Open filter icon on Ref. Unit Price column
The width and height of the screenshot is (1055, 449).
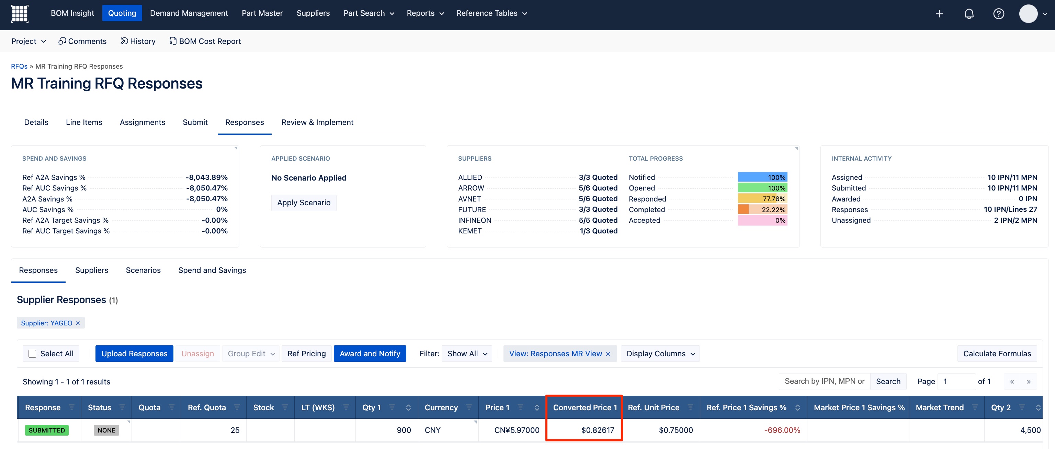point(690,407)
